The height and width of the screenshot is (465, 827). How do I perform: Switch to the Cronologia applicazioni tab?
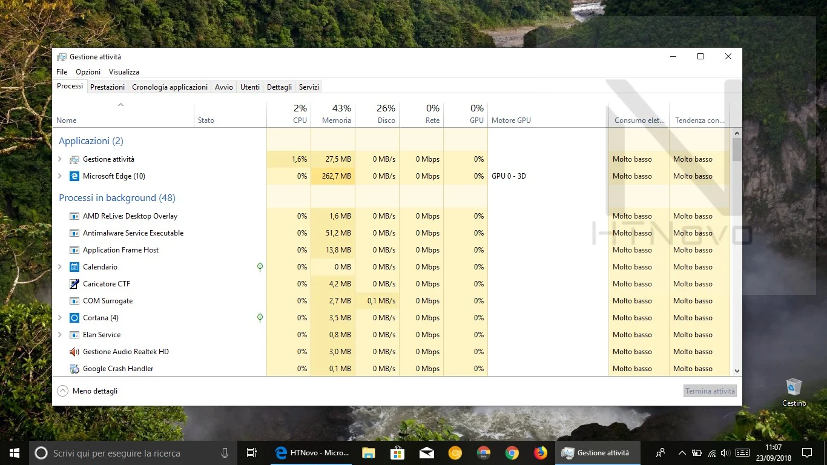[x=170, y=87]
